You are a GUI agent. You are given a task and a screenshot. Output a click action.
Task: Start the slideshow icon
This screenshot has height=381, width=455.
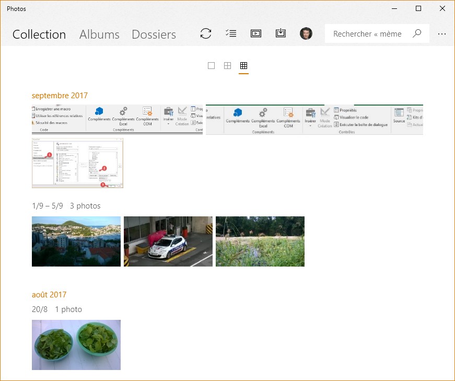tap(256, 33)
